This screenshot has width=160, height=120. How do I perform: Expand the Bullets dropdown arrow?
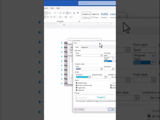(47, 13)
